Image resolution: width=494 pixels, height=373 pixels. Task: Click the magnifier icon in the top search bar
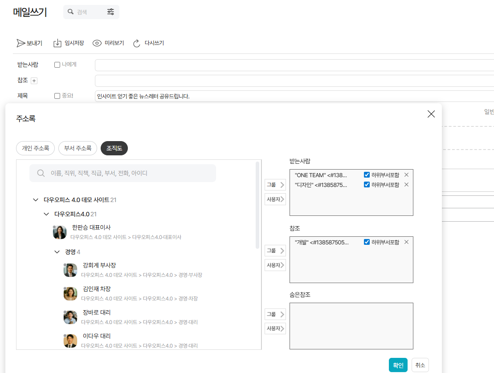(x=70, y=12)
